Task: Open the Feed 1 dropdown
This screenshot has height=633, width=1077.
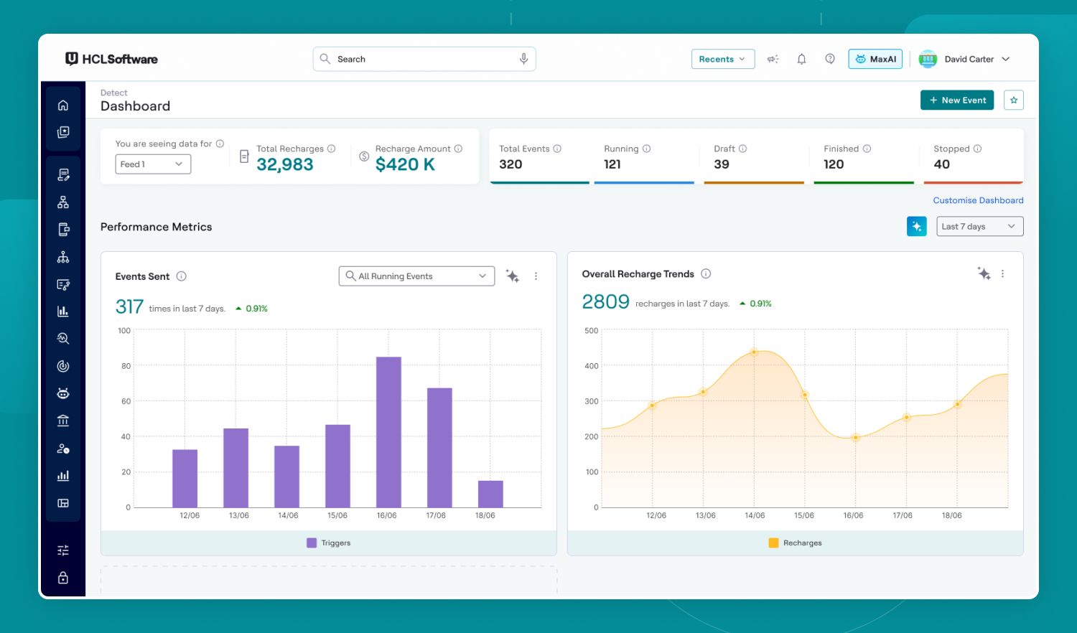Action: click(x=153, y=164)
